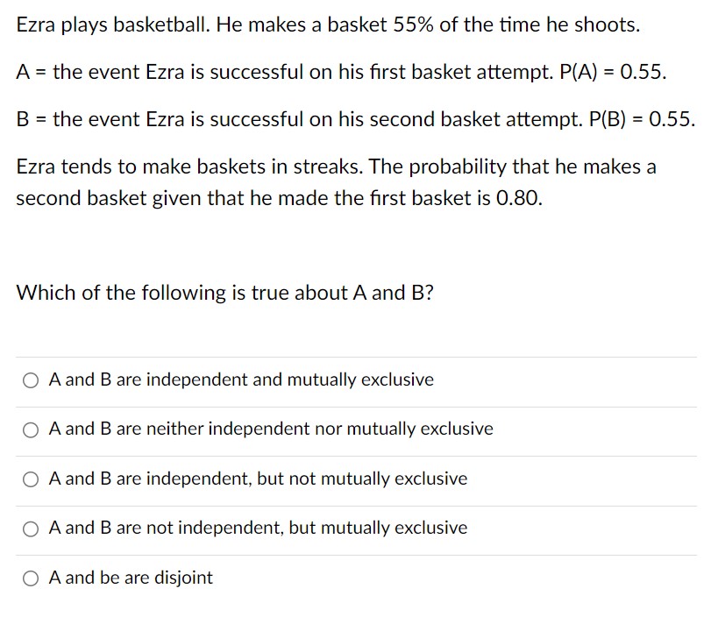This screenshot has width=718, height=624.
Task: Choose the 'independent, but not mutually exclusive' option
Action: point(30,479)
